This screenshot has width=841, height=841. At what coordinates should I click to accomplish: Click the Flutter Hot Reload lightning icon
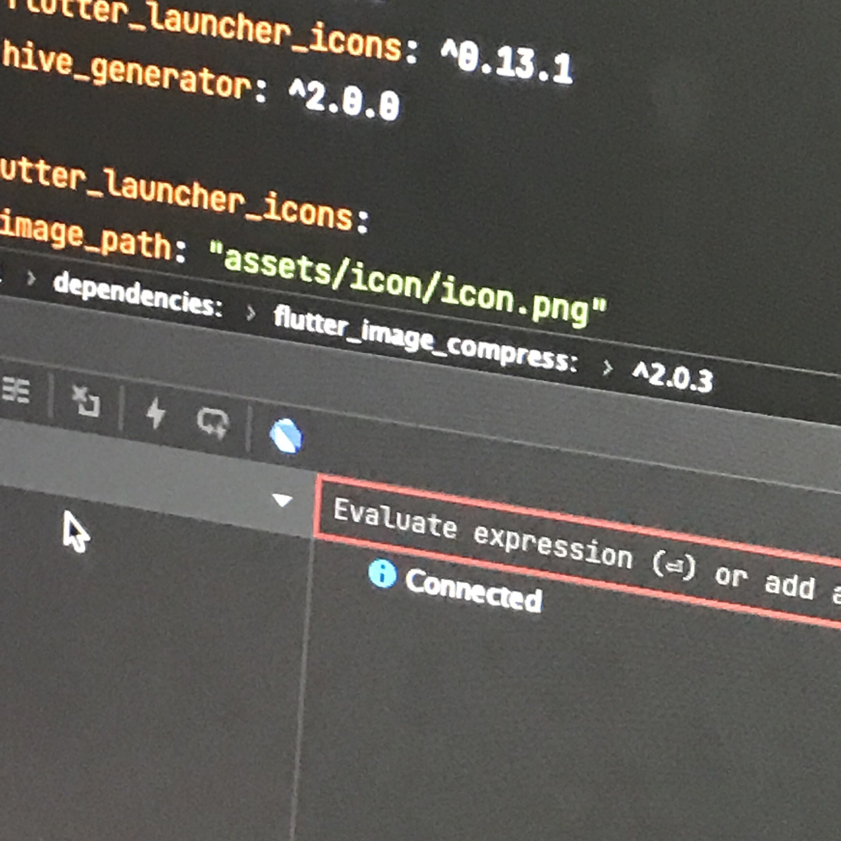click(155, 413)
